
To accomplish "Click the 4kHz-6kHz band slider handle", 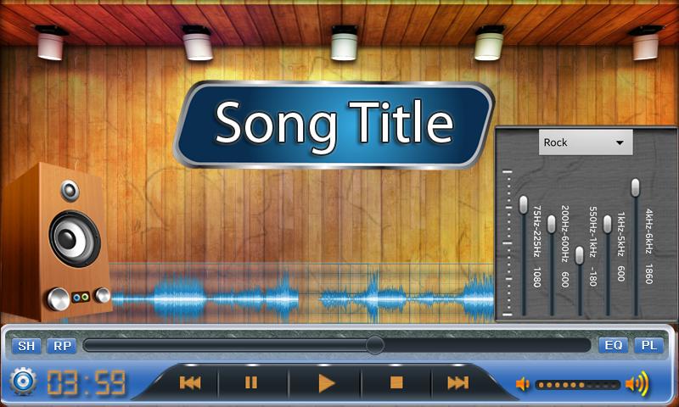I will (635, 187).
